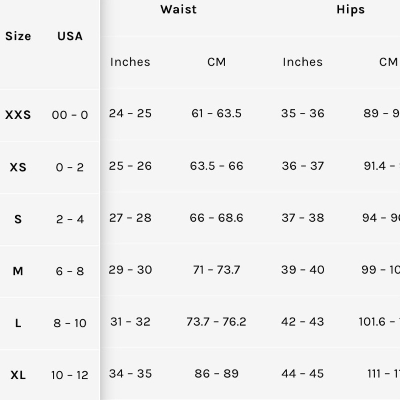The image size is (400, 400).
Task: Click the Inches subheader under Waist
Action: tap(130, 62)
